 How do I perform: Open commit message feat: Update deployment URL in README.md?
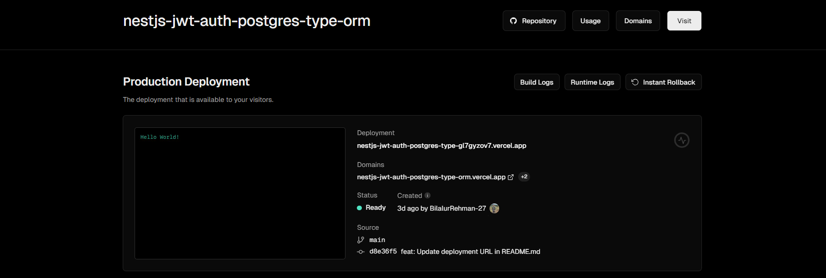pyautogui.click(x=471, y=252)
